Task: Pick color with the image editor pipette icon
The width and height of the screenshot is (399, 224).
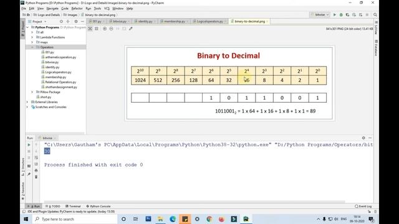Action: [x=131, y=29]
